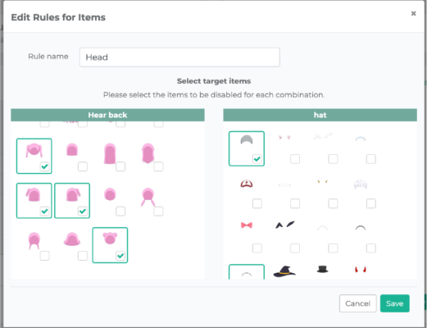The image size is (427, 328).
Task: Enable checkbox under the short pink bob hair
Action: [x=83, y=166]
